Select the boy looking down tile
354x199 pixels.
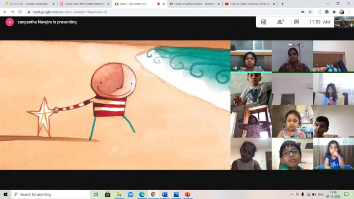click(333, 122)
